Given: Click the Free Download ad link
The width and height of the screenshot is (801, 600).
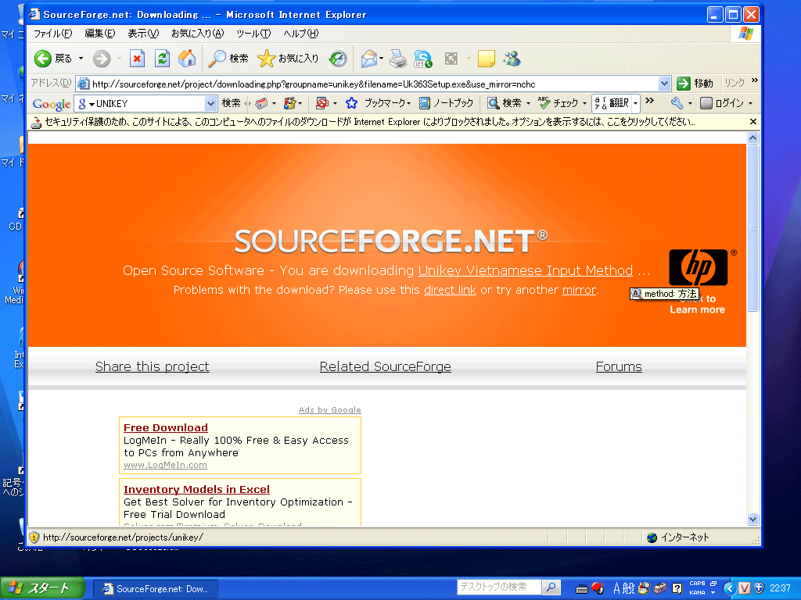Looking at the screenshot, I should tap(166, 427).
